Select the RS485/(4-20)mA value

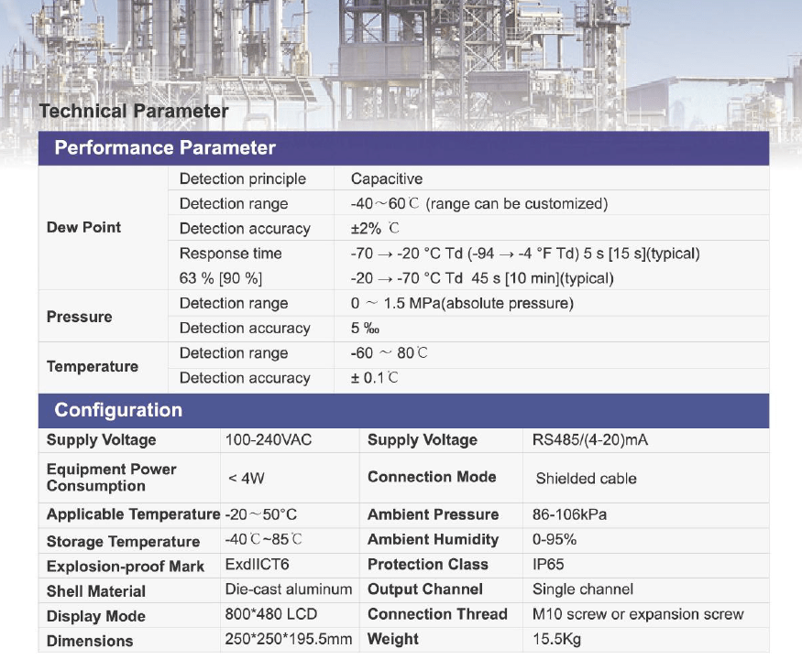[x=590, y=440]
